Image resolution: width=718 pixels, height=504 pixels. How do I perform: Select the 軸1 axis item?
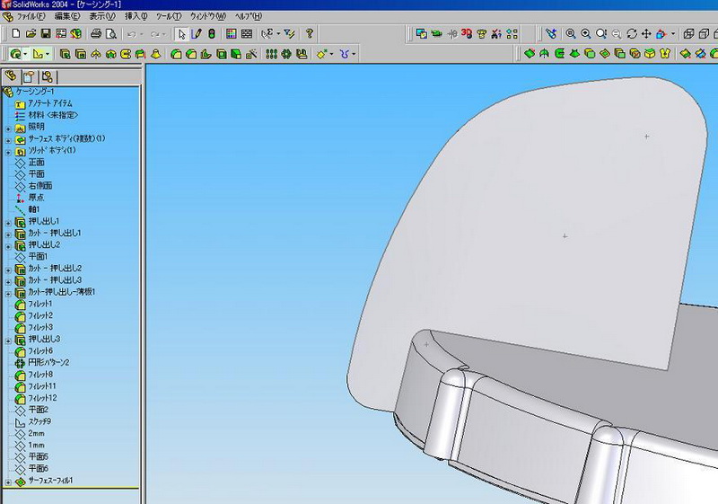(x=34, y=209)
